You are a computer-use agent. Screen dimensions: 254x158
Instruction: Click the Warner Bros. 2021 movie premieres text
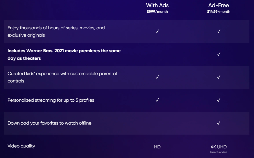click(x=64, y=54)
